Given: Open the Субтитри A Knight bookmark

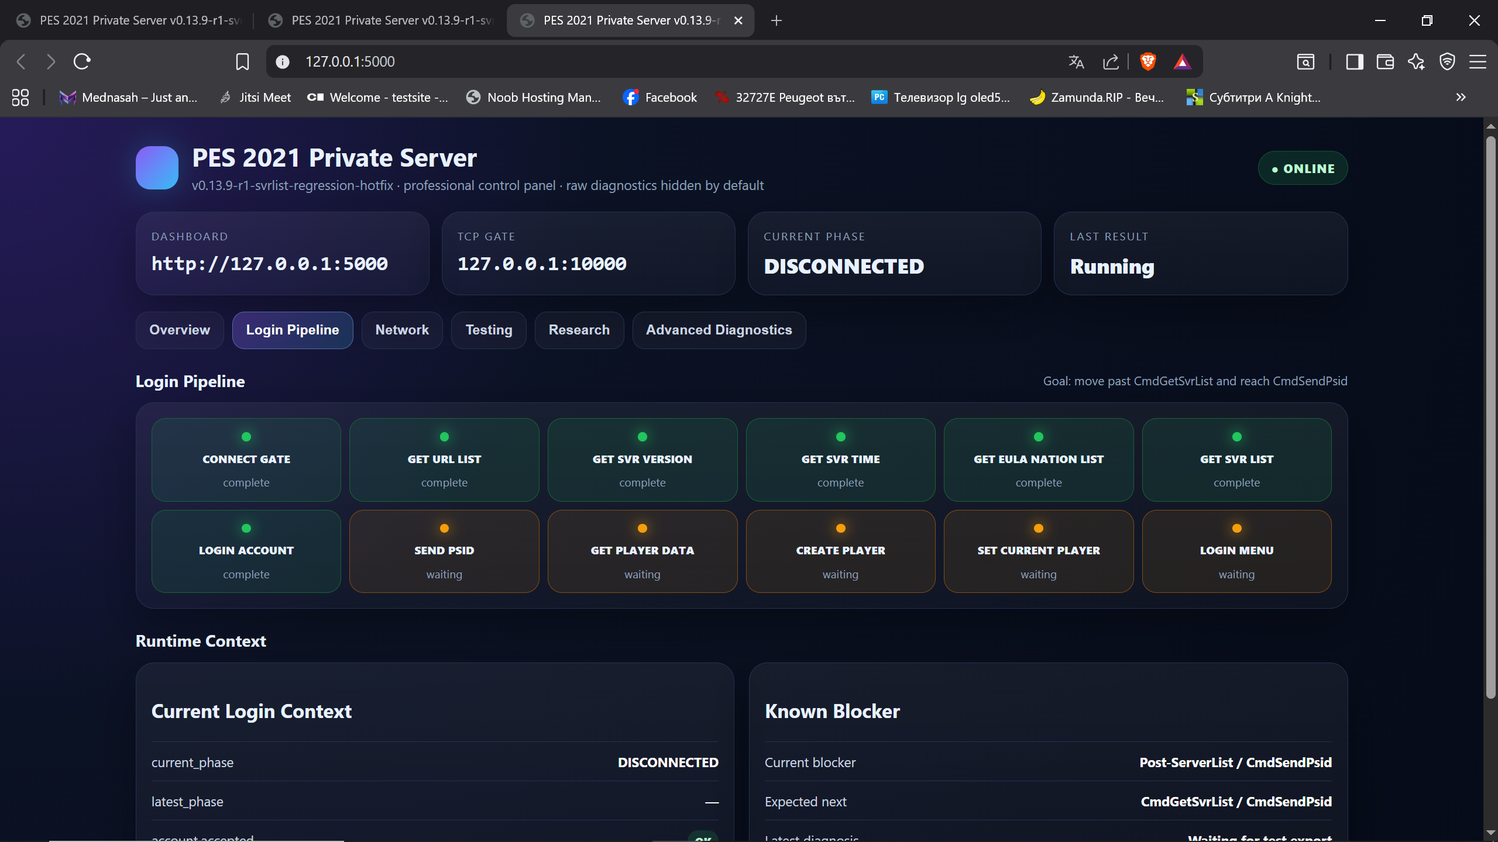Looking at the screenshot, I should coord(1253,97).
